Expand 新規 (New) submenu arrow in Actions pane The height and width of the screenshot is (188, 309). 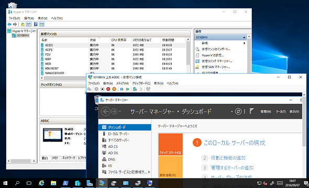(244, 43)
